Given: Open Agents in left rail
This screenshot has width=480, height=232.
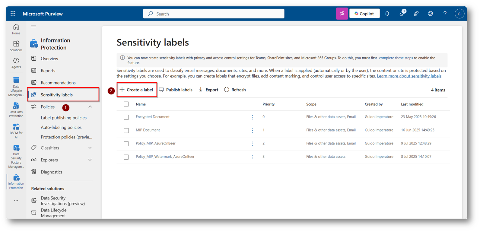Looking at the screenshot, I should (x=16, y=63).
